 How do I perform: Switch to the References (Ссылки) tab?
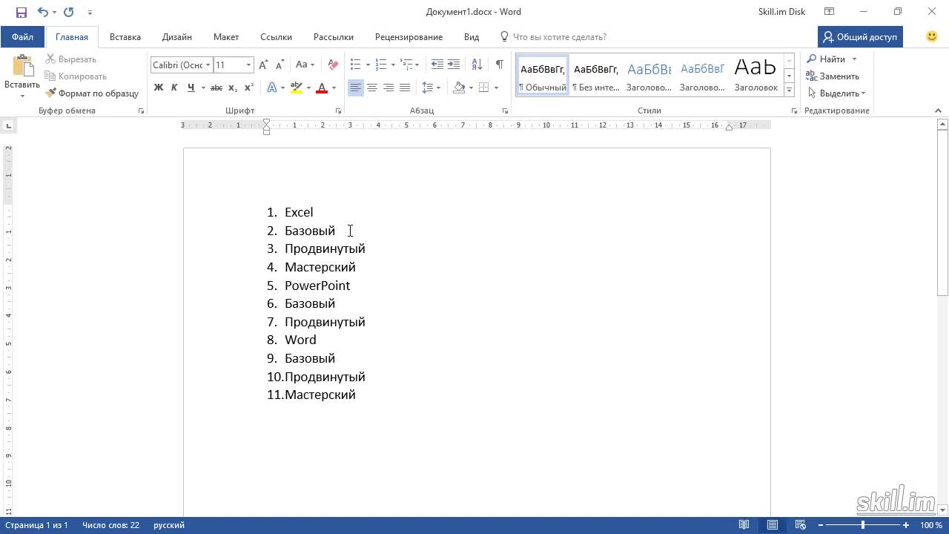point(276,37)
